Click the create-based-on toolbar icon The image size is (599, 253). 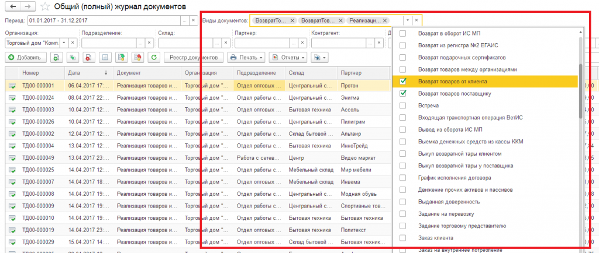coord(72,58)
